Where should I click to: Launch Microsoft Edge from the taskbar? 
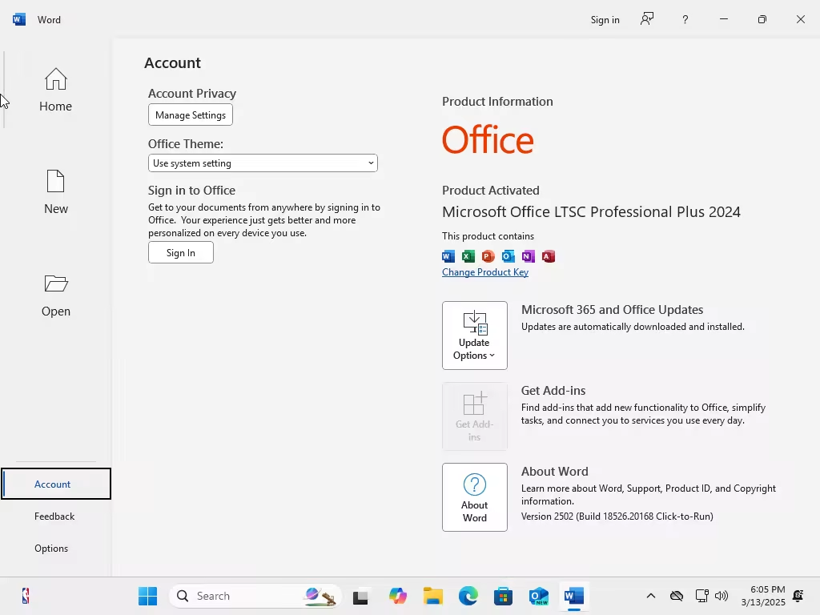(468, 596)
